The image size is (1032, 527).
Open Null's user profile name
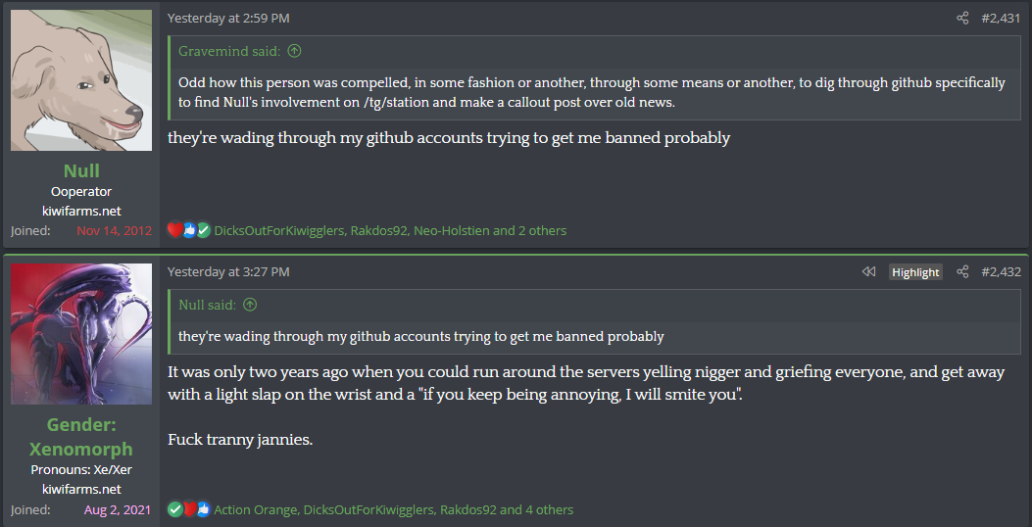[x=81, y=171]
